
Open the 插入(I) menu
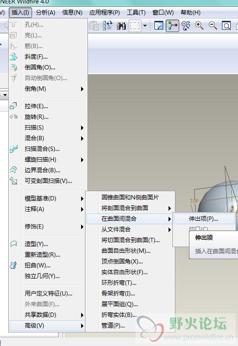[x=20, y=12]
